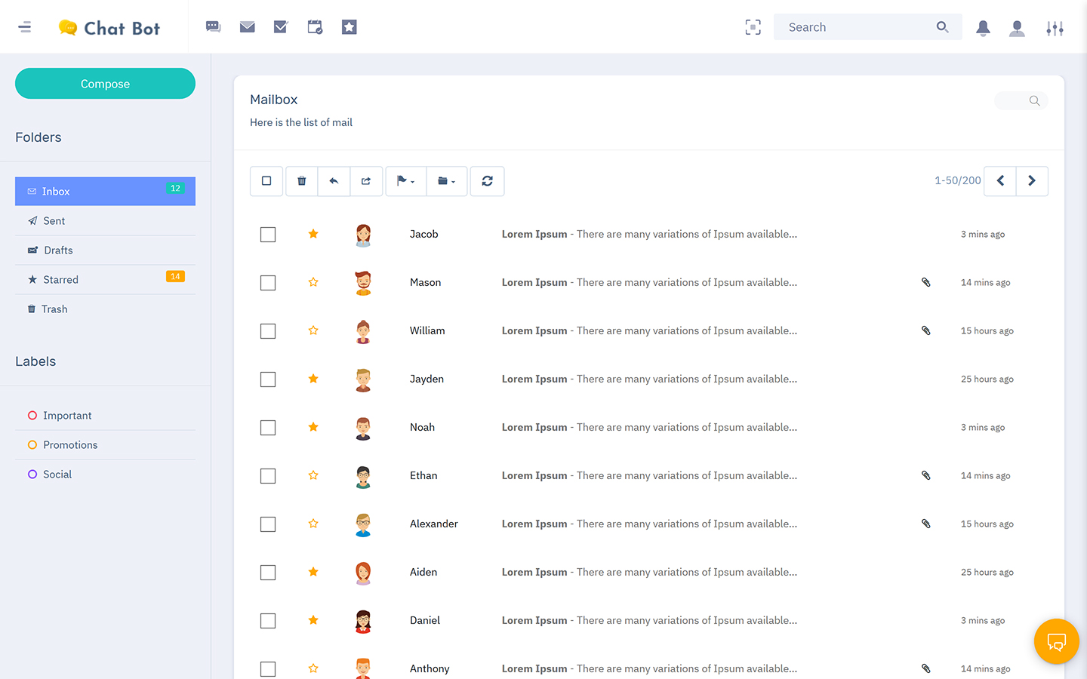This screenshot has height=679, width=1087.
Task: Open the chat messages icon in top bar
Action: pyautogui.click(x=213, y=27)
